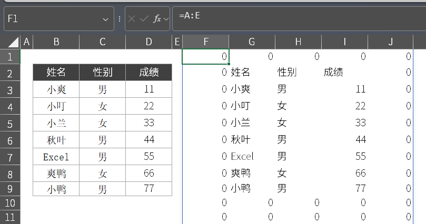Image resolution: width=426 pixels, height=224 pixels.
Task: Click score 55 in column D
Action: [148, 157]
